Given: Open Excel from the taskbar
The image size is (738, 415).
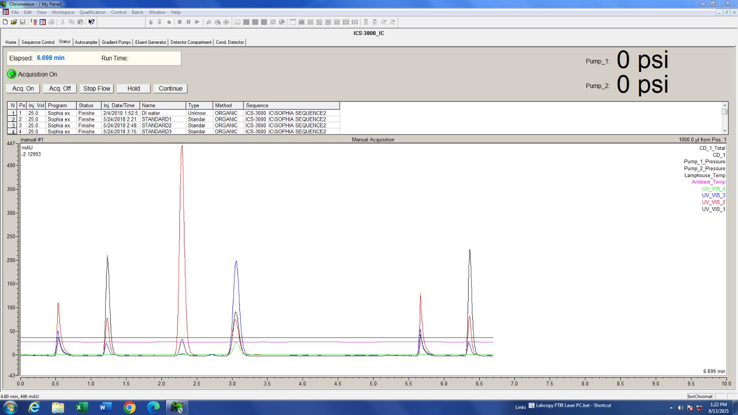Looking at the screenshot, I should pos(82,407).
